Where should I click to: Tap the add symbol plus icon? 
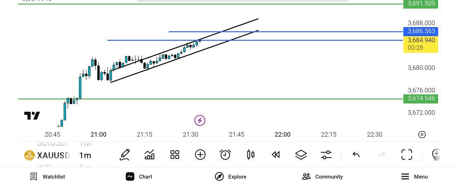[200, 154]
